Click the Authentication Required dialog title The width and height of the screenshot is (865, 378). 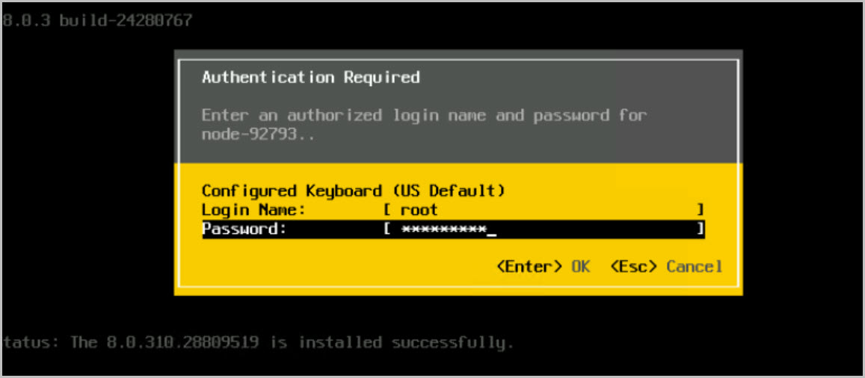[310, 77]
